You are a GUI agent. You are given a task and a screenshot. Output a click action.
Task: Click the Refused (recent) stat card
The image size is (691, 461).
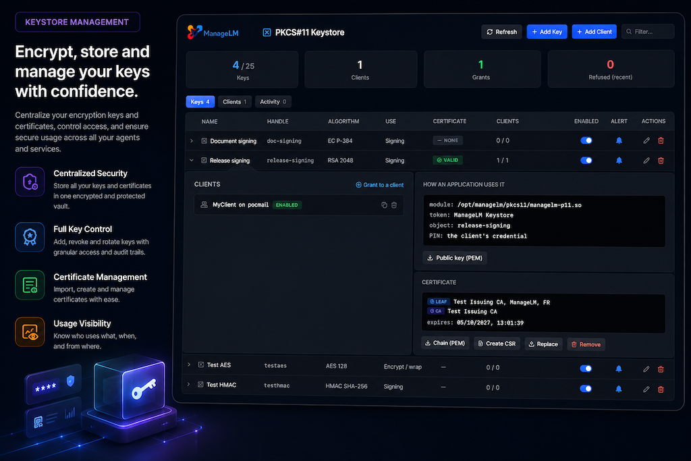pyautogui.click(x=611, y=70)
